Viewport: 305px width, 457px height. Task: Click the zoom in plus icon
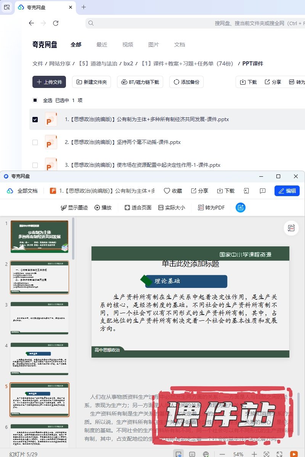point(254,454)
